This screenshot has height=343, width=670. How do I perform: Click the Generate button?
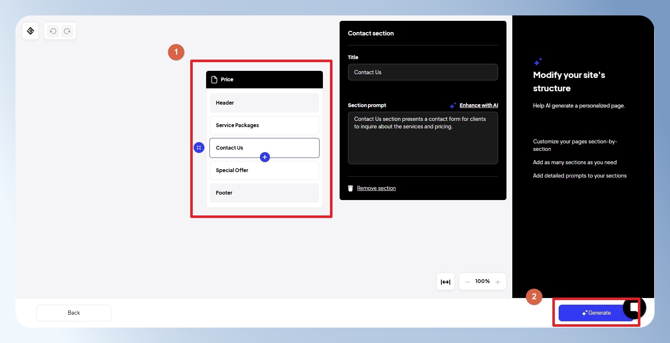pyautogui.click(x=596, y=313)
